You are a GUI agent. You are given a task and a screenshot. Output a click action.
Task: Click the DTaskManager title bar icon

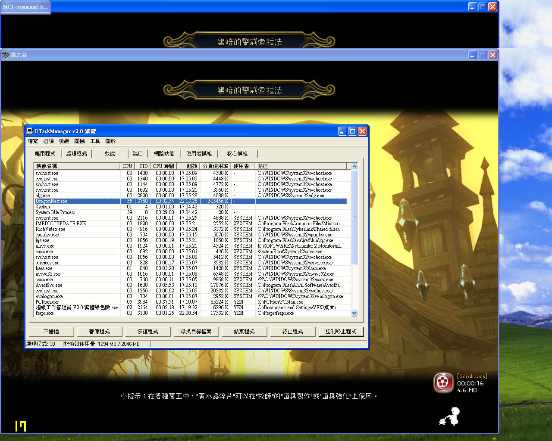30,131
